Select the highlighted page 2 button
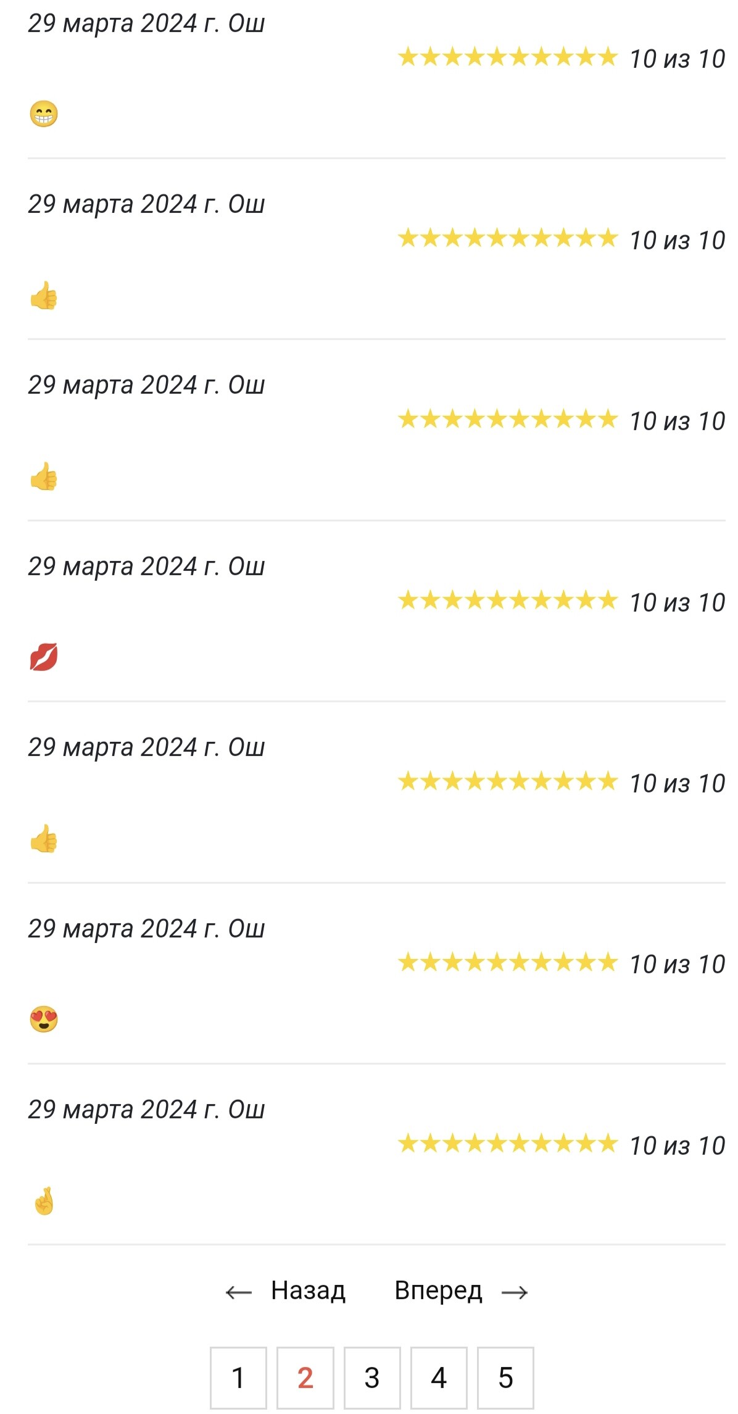 click(x=305, y=1378)
